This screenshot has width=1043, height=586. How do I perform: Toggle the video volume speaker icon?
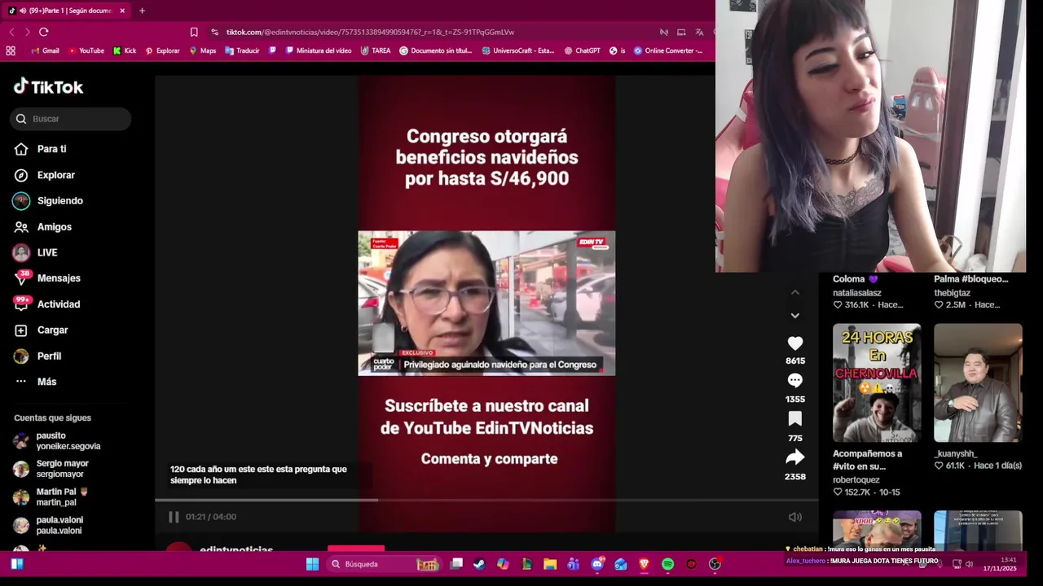795,517
